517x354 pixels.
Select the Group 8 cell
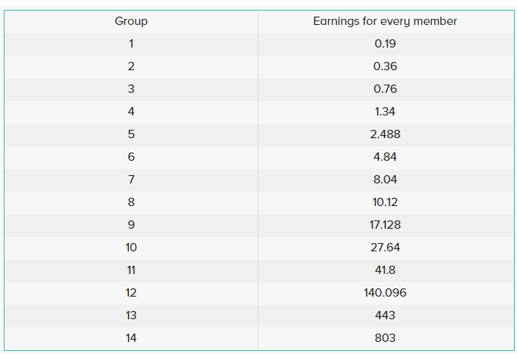tap(131, 202)
